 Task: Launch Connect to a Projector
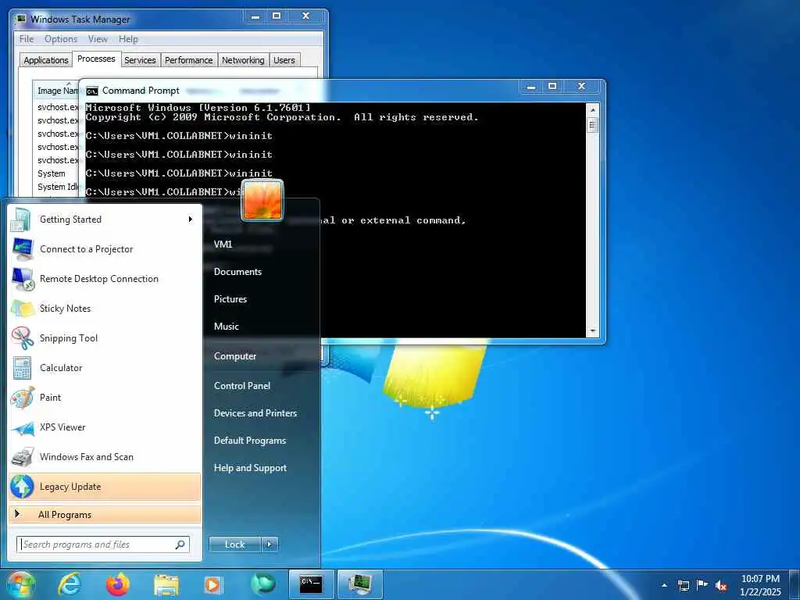105,249
